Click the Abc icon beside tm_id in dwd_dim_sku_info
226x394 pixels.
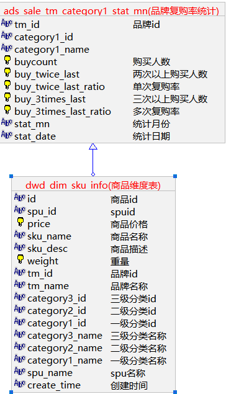(20, 272)
